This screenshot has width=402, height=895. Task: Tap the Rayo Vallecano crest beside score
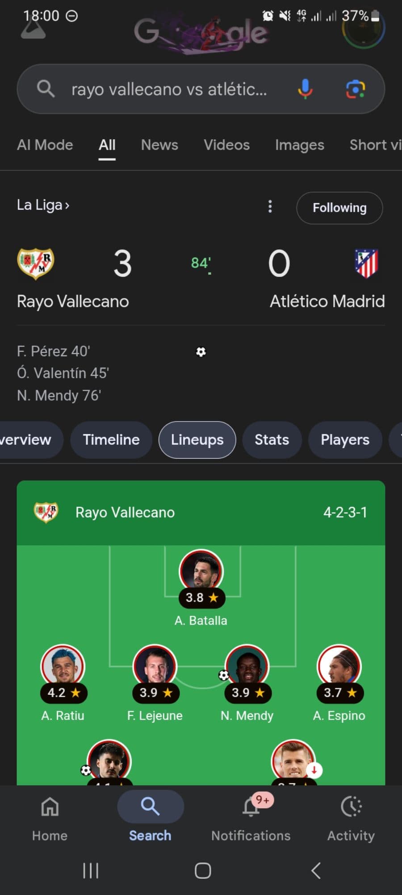[36, 263]
